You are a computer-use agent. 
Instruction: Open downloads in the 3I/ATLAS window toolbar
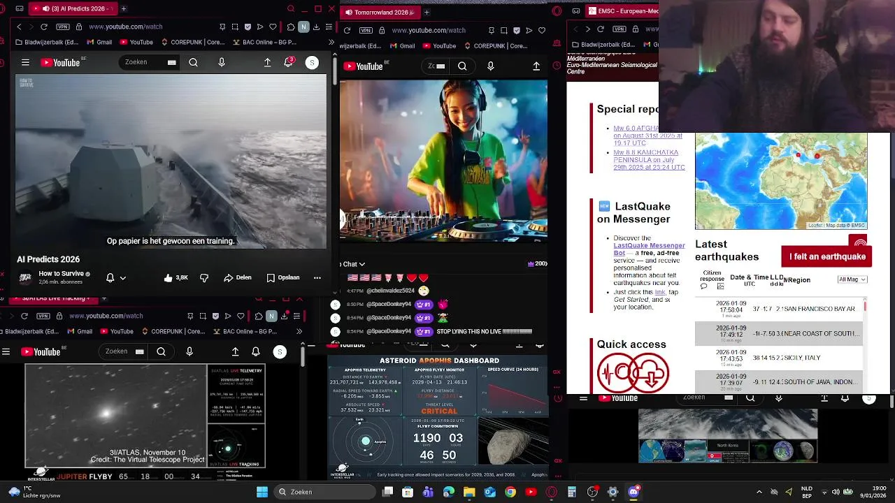[284, 316]
